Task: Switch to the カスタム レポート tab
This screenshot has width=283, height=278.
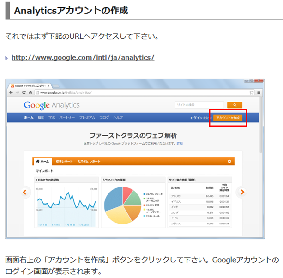Action: coord(89,161)
